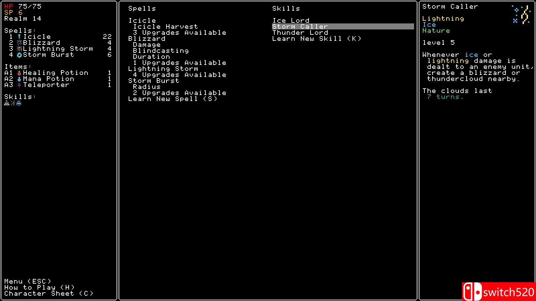Select the highlighted Storm Caller skill row
The width and height of the screenshot is (536, 301).
pyautogui.click(x=343, y=26)
